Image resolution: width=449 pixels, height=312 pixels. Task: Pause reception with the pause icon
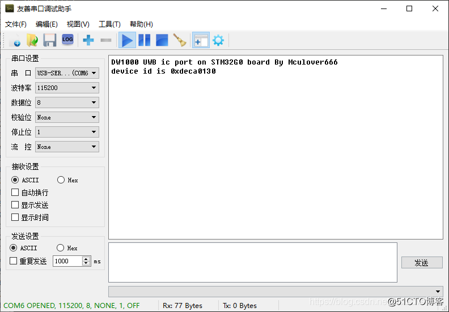coord(145,40)
